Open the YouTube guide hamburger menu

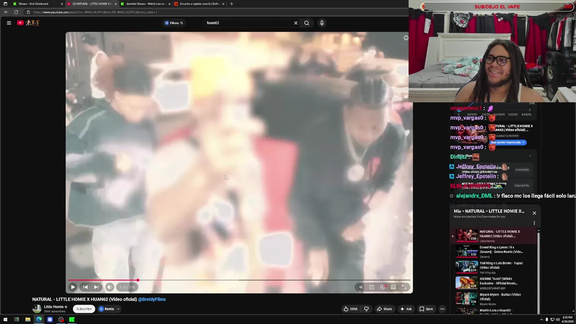pos(9,23)
